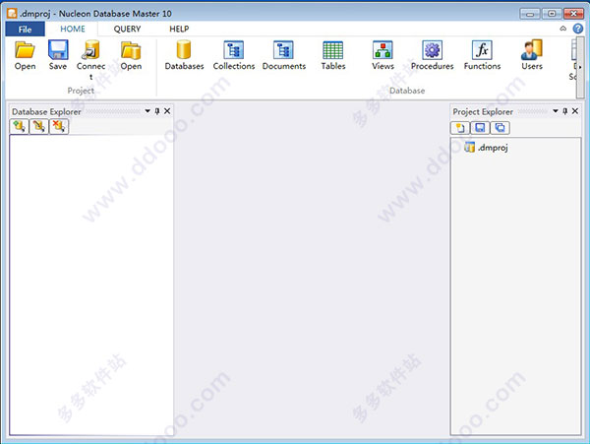Open Database Explorer panel options dropdown
590x444 pixels.
147,111
